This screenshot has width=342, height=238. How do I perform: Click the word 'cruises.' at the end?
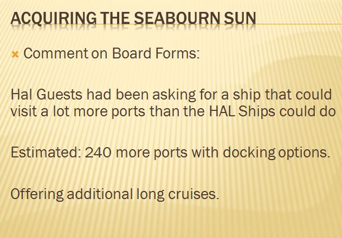click(193, 194)
